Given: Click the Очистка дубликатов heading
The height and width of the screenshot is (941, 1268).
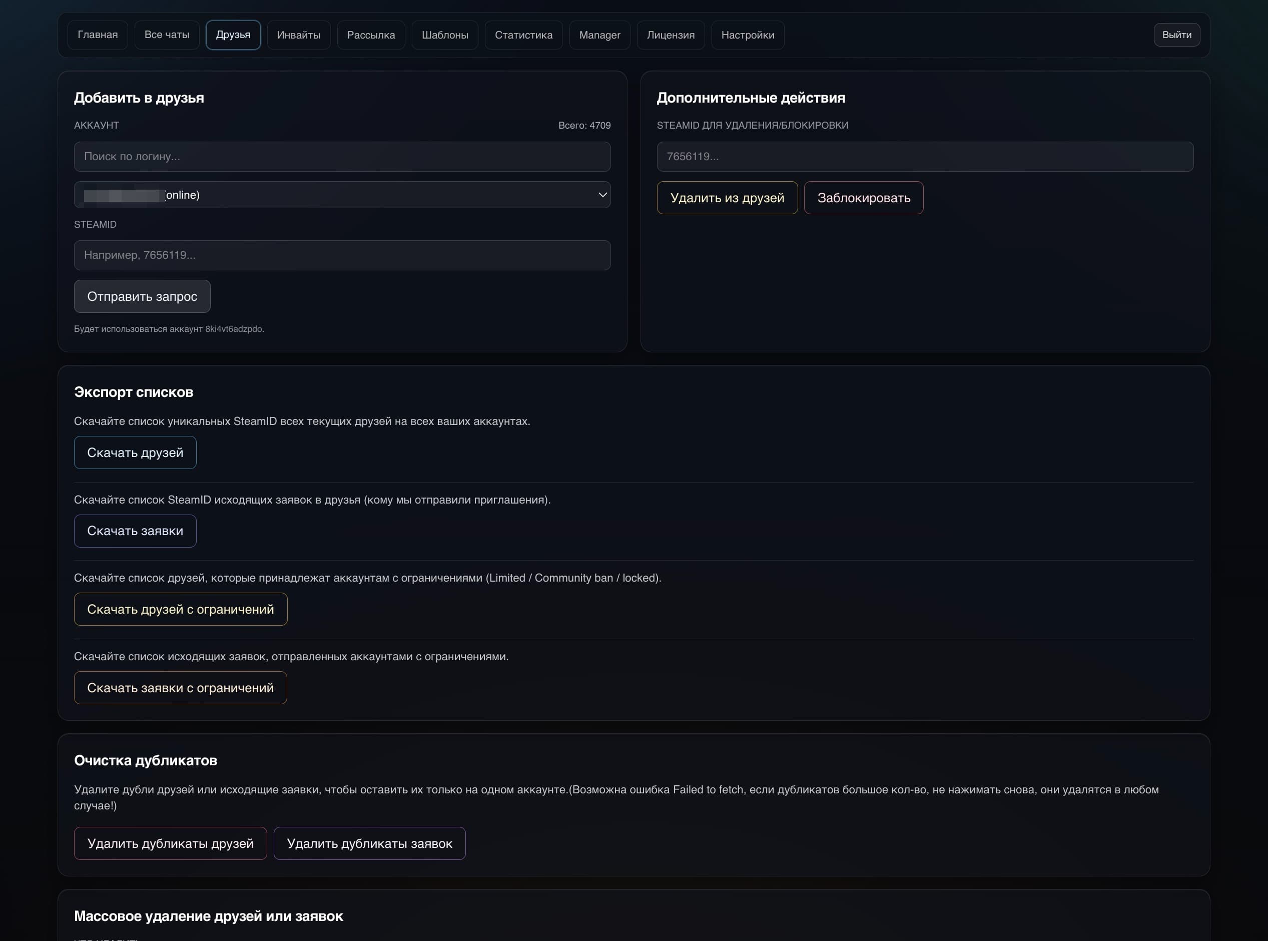Looking at the screenshot, I should 146,760.
